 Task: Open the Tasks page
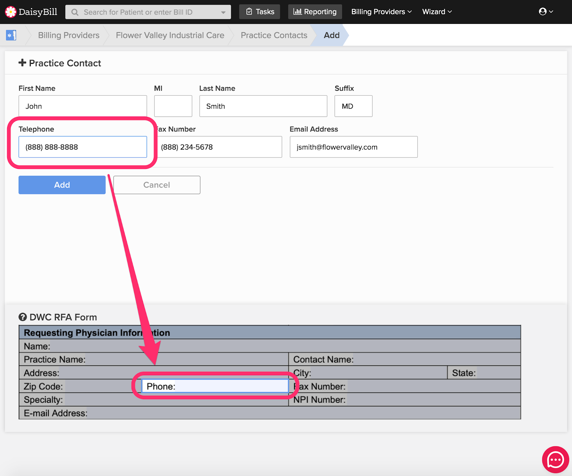(260, 12)
